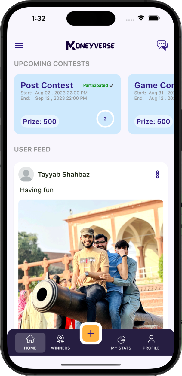Open the Profile tab
Viewport: 182px width, 376px height.
click(x=151, y=343)
